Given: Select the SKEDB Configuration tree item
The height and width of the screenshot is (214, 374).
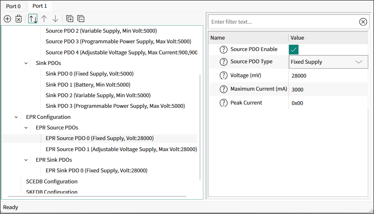Looking at the screenshot, I should point(52,192).
